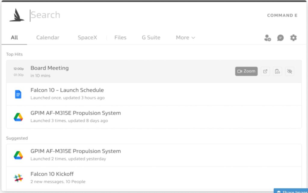Select the All tab
308x193 pixels.
click(x=14, y=38)
